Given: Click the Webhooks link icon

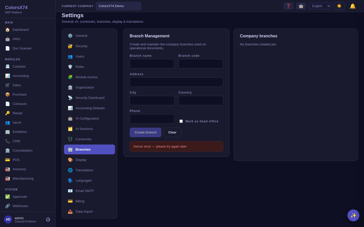Looking at the screenshot, I should click(8, 206).
